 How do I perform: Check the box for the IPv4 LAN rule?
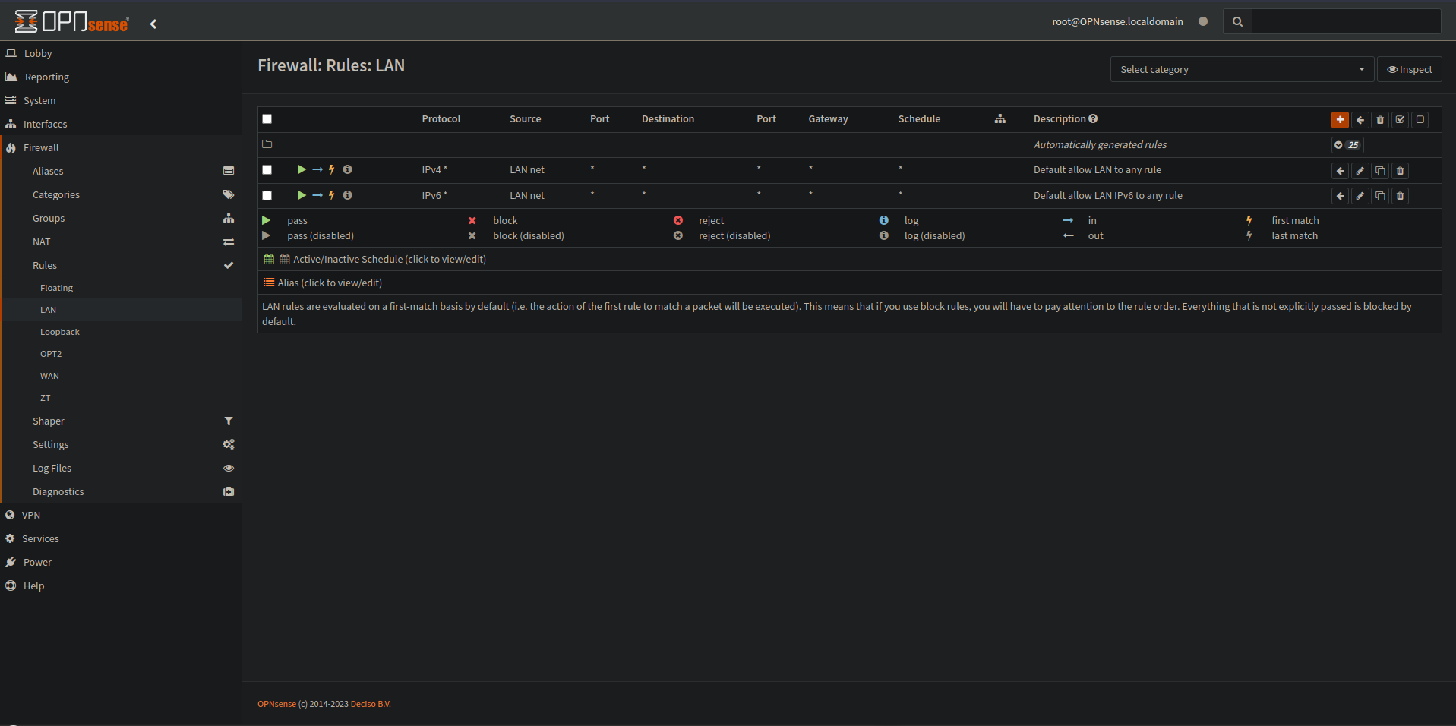point(267,170)
